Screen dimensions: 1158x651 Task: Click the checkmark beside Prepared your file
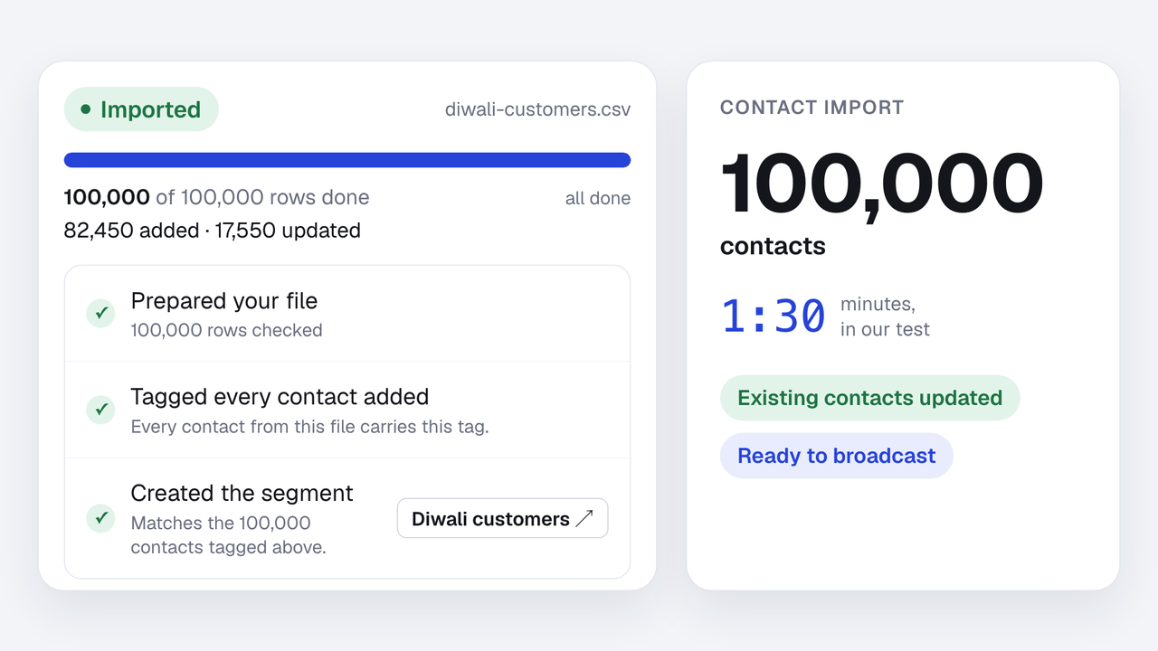coord(101,314)
